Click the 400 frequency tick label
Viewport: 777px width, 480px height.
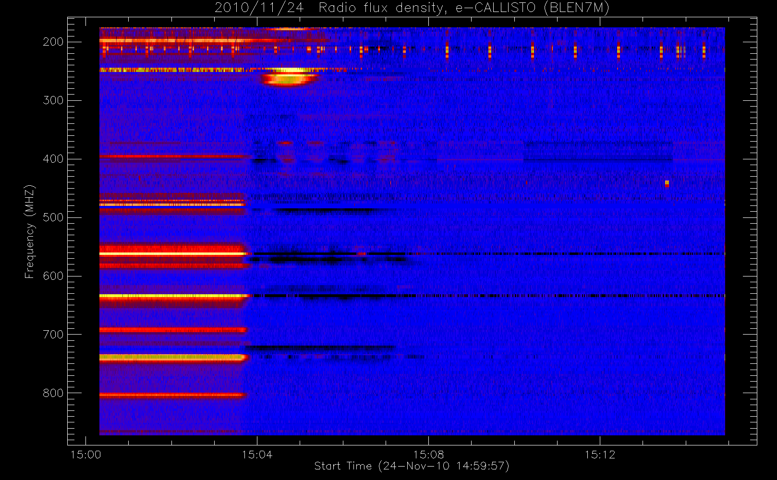(x=53, y=159)
